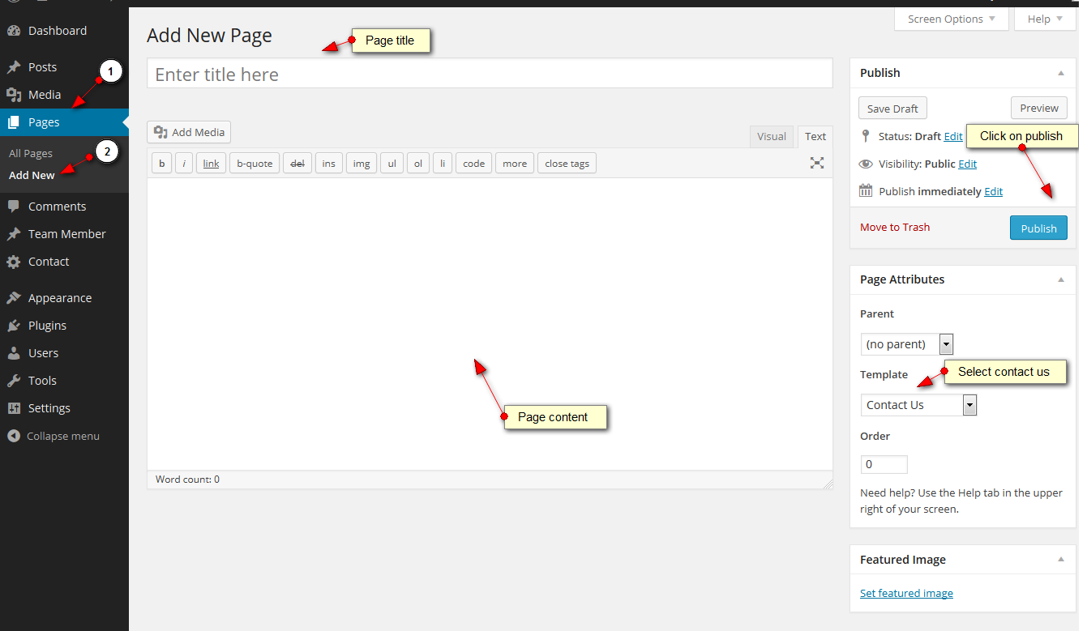Open the Team Member menu item

[x=64, y=234]
